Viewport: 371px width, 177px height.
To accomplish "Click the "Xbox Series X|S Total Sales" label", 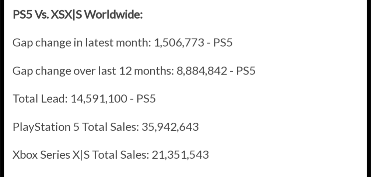I will pos(80,155).
